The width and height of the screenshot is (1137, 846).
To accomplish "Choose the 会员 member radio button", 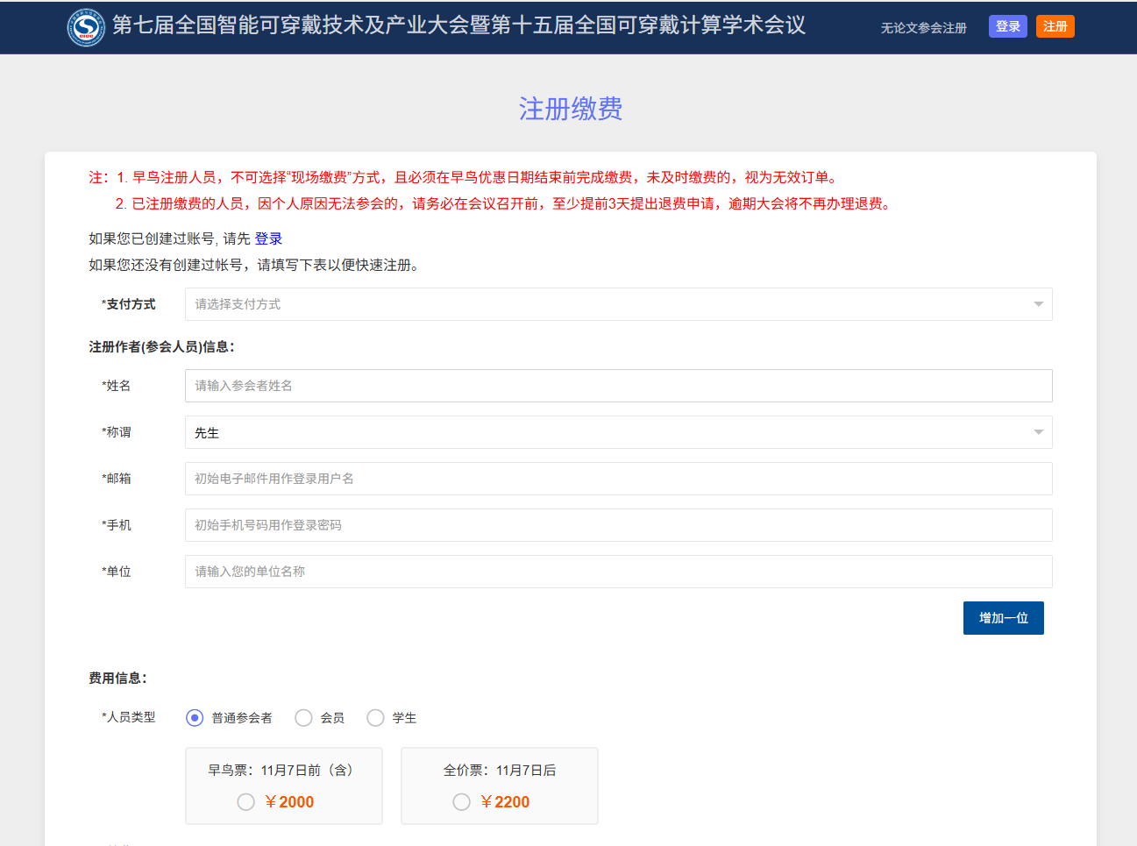I will coord(303,718).
